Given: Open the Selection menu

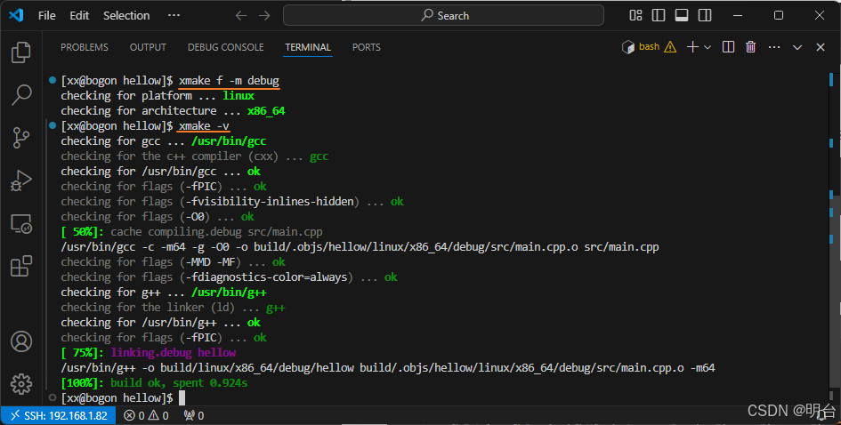Looking at the screenshot, I should click(126, 15).
